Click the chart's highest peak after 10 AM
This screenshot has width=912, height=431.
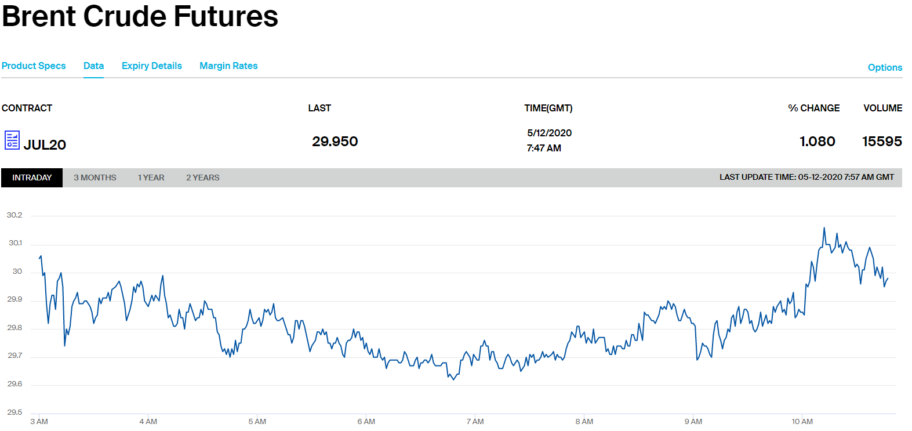[x=824, y=228]
